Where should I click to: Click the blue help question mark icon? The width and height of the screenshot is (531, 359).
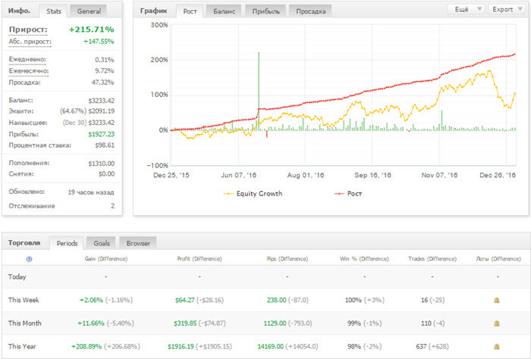click(x=29, y=259)
